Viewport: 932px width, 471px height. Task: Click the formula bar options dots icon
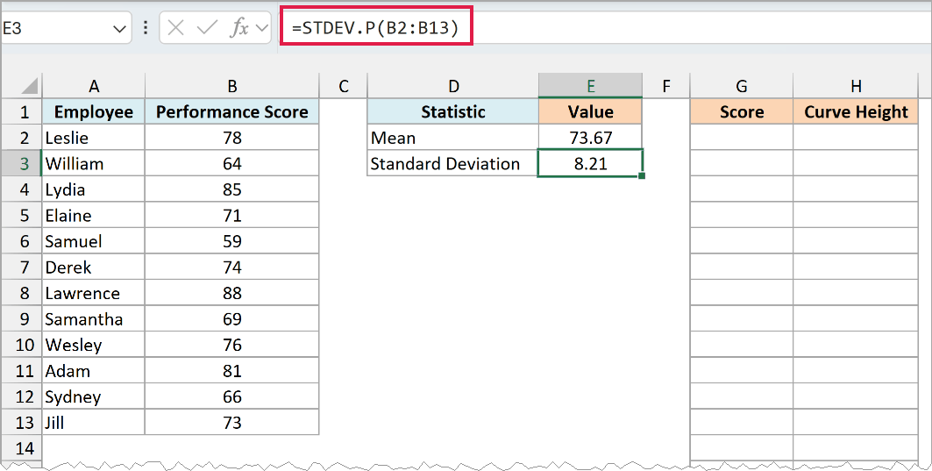coord(145,28)
